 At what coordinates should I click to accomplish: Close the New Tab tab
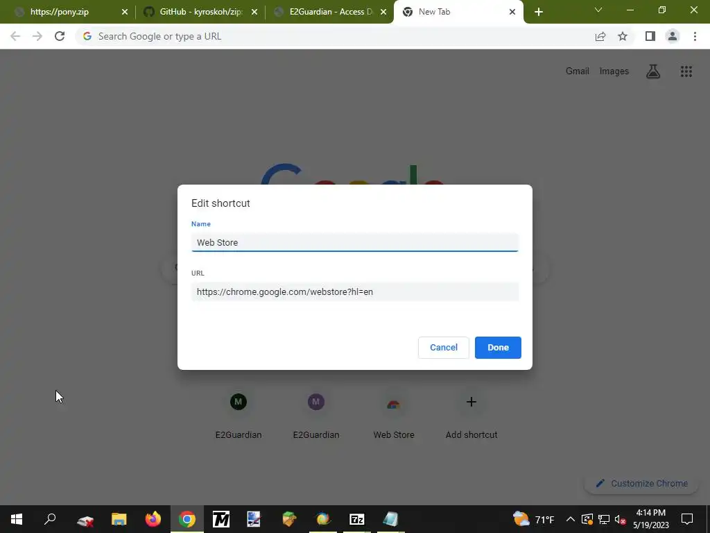click(512, 12)
